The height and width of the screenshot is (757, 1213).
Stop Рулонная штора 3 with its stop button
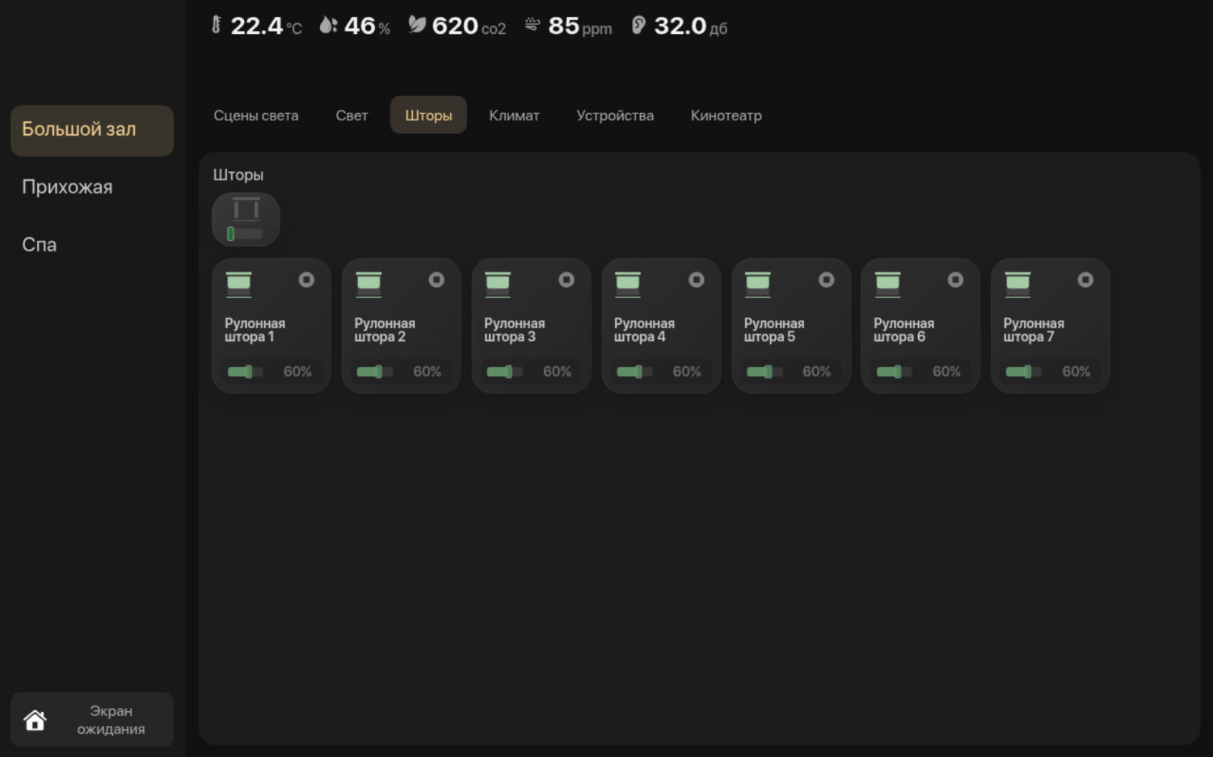[567, 279]
